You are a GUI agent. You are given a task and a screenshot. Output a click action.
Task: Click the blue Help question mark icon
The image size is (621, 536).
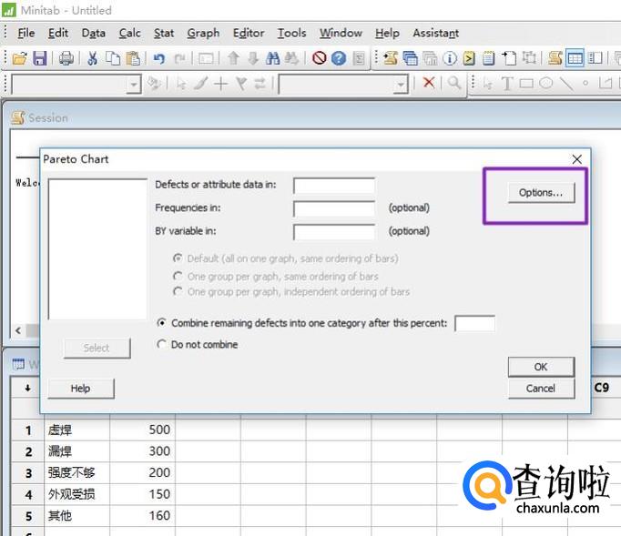click(x=339, y=58)
